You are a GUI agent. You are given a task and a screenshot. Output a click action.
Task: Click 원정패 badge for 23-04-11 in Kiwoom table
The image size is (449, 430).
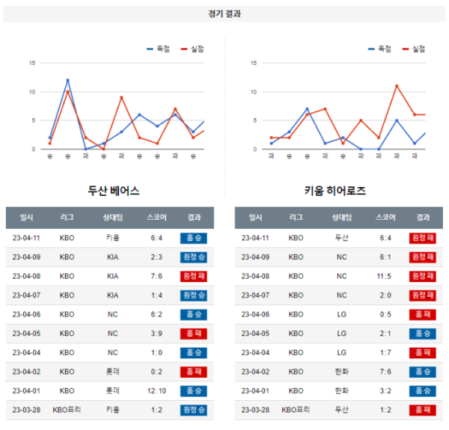(x=423, y=238)
